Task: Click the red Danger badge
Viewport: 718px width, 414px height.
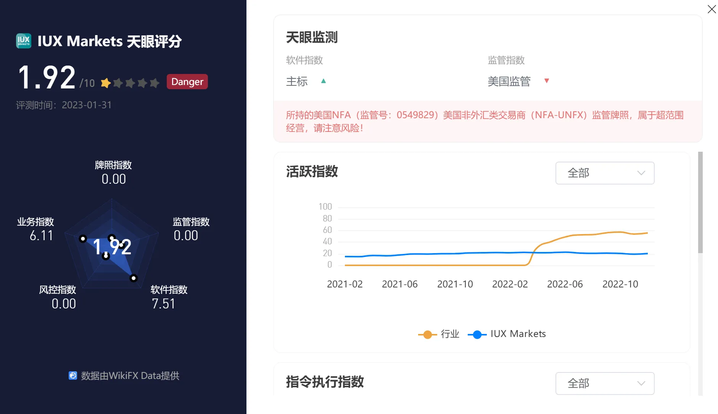Action: coord(187,82)
